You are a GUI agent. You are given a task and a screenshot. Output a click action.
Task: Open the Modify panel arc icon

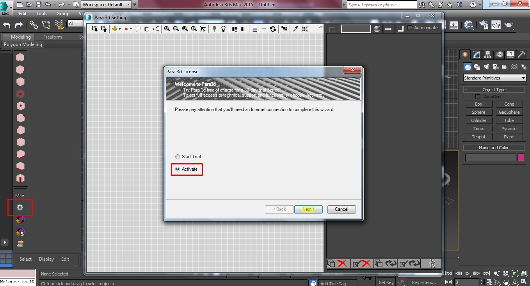tap(476, 55)
